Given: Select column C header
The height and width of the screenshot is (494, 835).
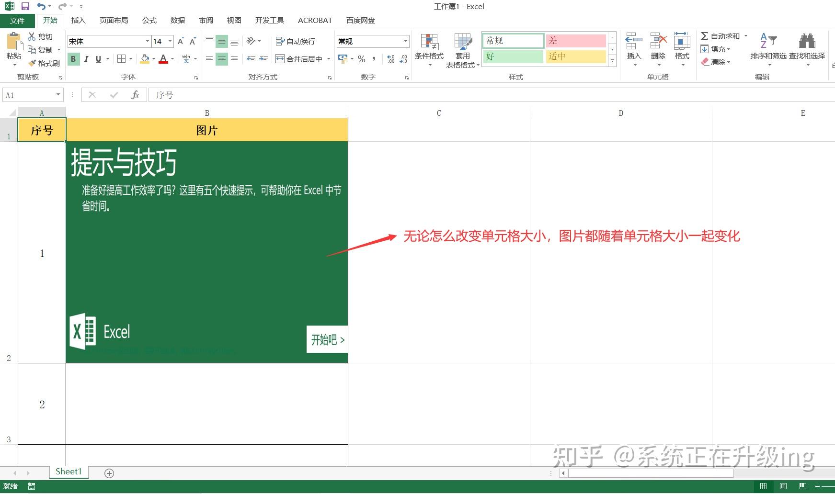Looking at the screenshot, I should click(439, 113).
